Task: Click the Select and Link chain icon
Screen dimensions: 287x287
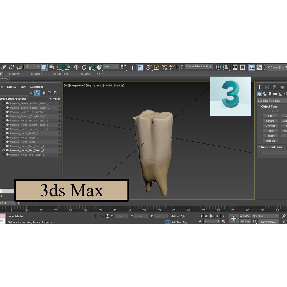Action: (4, 67)
